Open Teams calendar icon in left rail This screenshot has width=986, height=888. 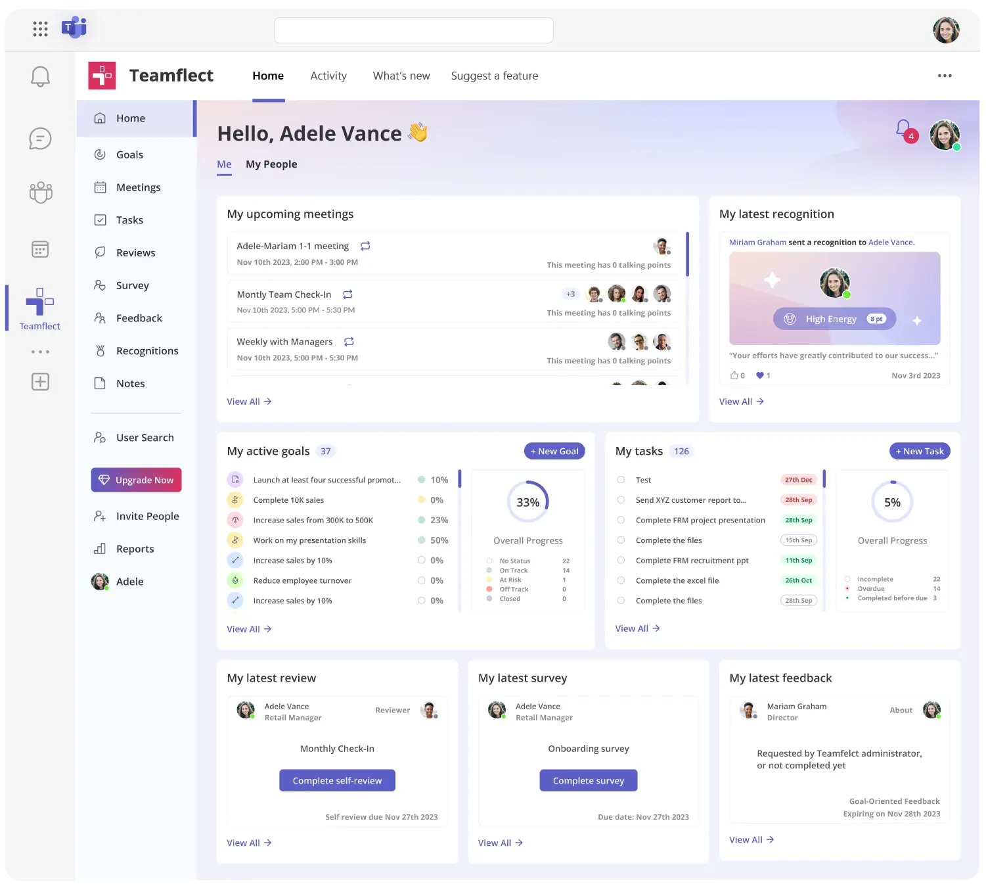click(x=40, y=249)
